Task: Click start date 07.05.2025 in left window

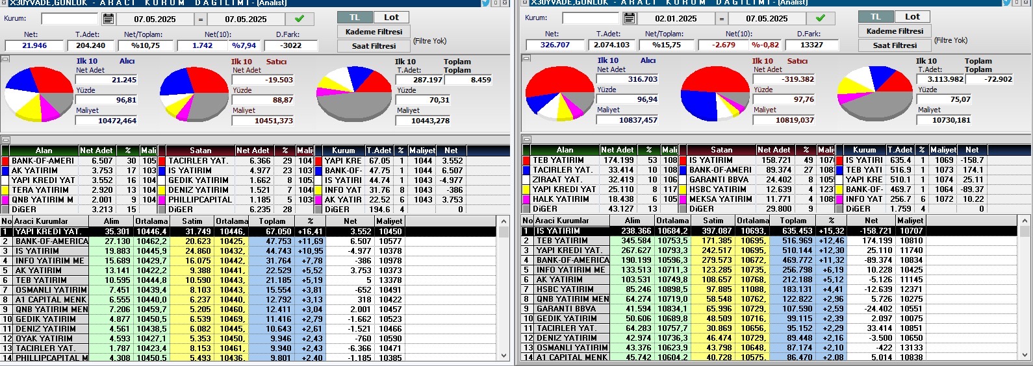Action: pos(155,19)
